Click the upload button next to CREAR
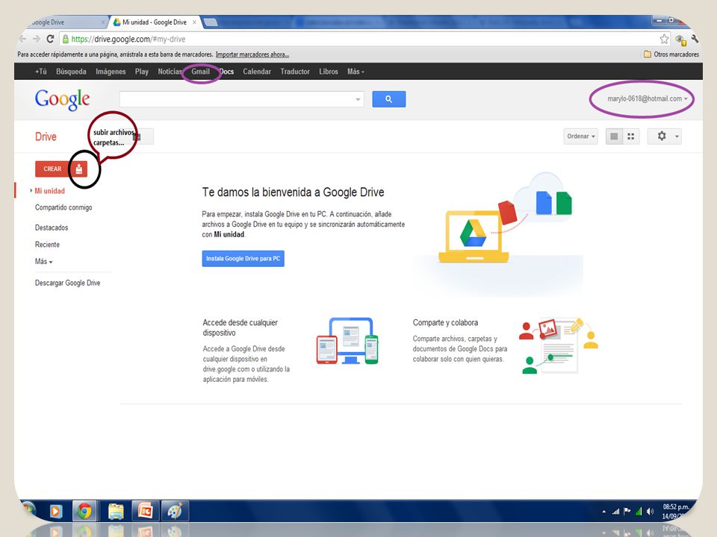The image size is (717, 537). tap(79, 169)
